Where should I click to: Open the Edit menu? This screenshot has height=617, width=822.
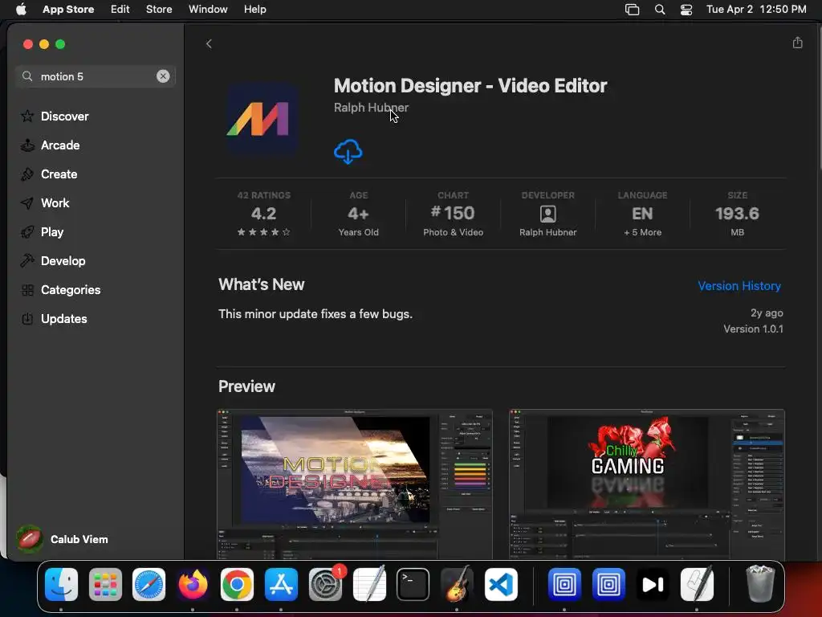[x=120, y=10]
